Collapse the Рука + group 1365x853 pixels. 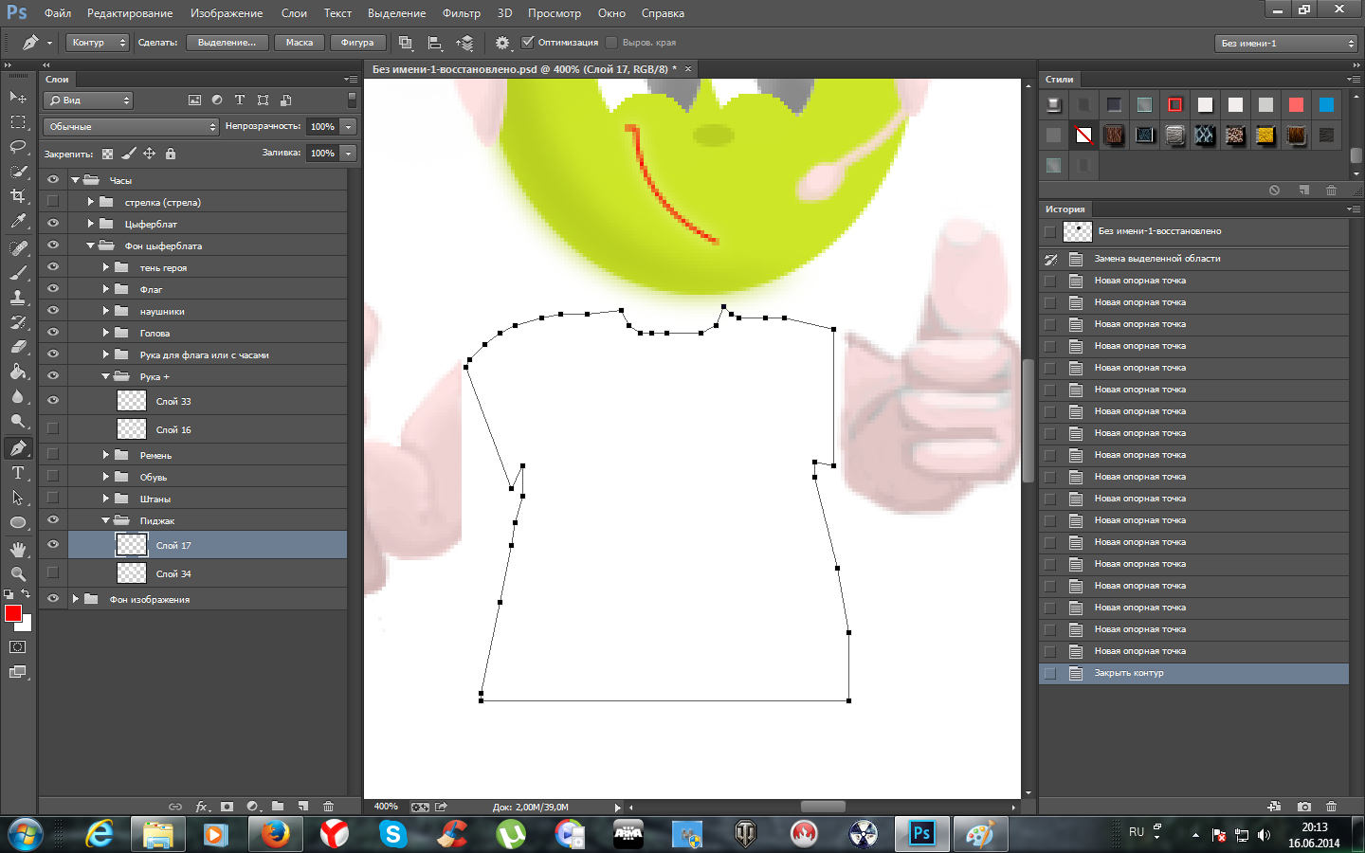[x=105, y=376]
